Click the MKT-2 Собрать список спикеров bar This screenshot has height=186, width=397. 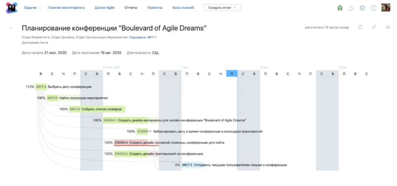coord(97,109)
